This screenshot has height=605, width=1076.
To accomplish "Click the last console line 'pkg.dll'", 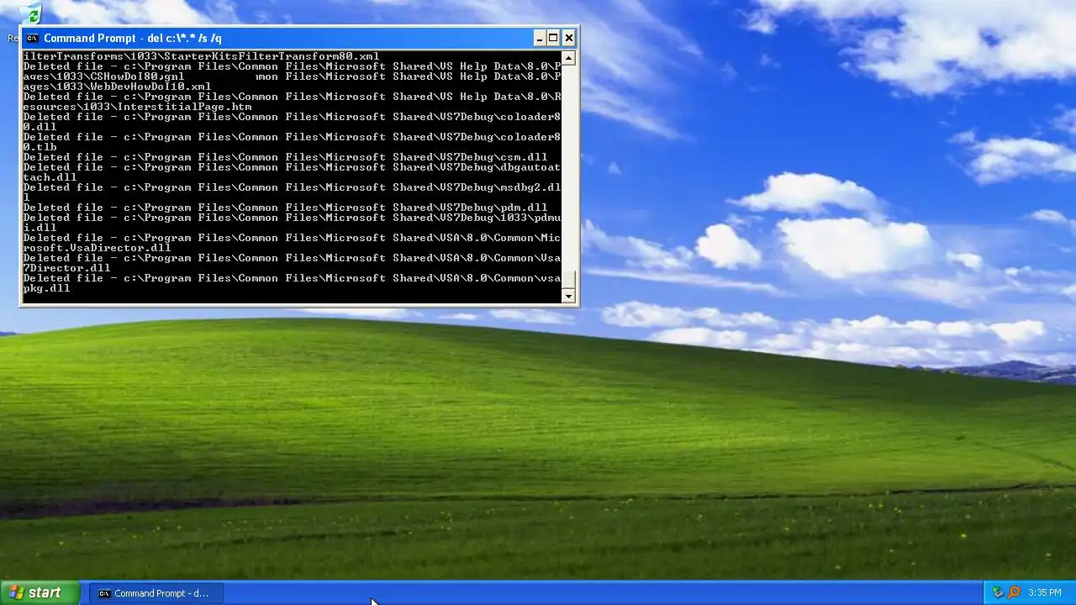I will (x=46, y=288).
